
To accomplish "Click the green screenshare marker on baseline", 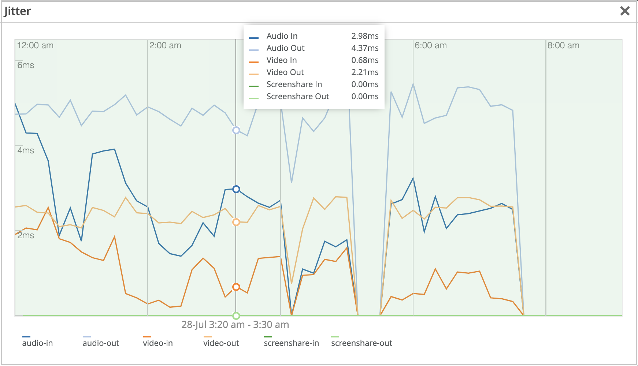I will point(236,315).
